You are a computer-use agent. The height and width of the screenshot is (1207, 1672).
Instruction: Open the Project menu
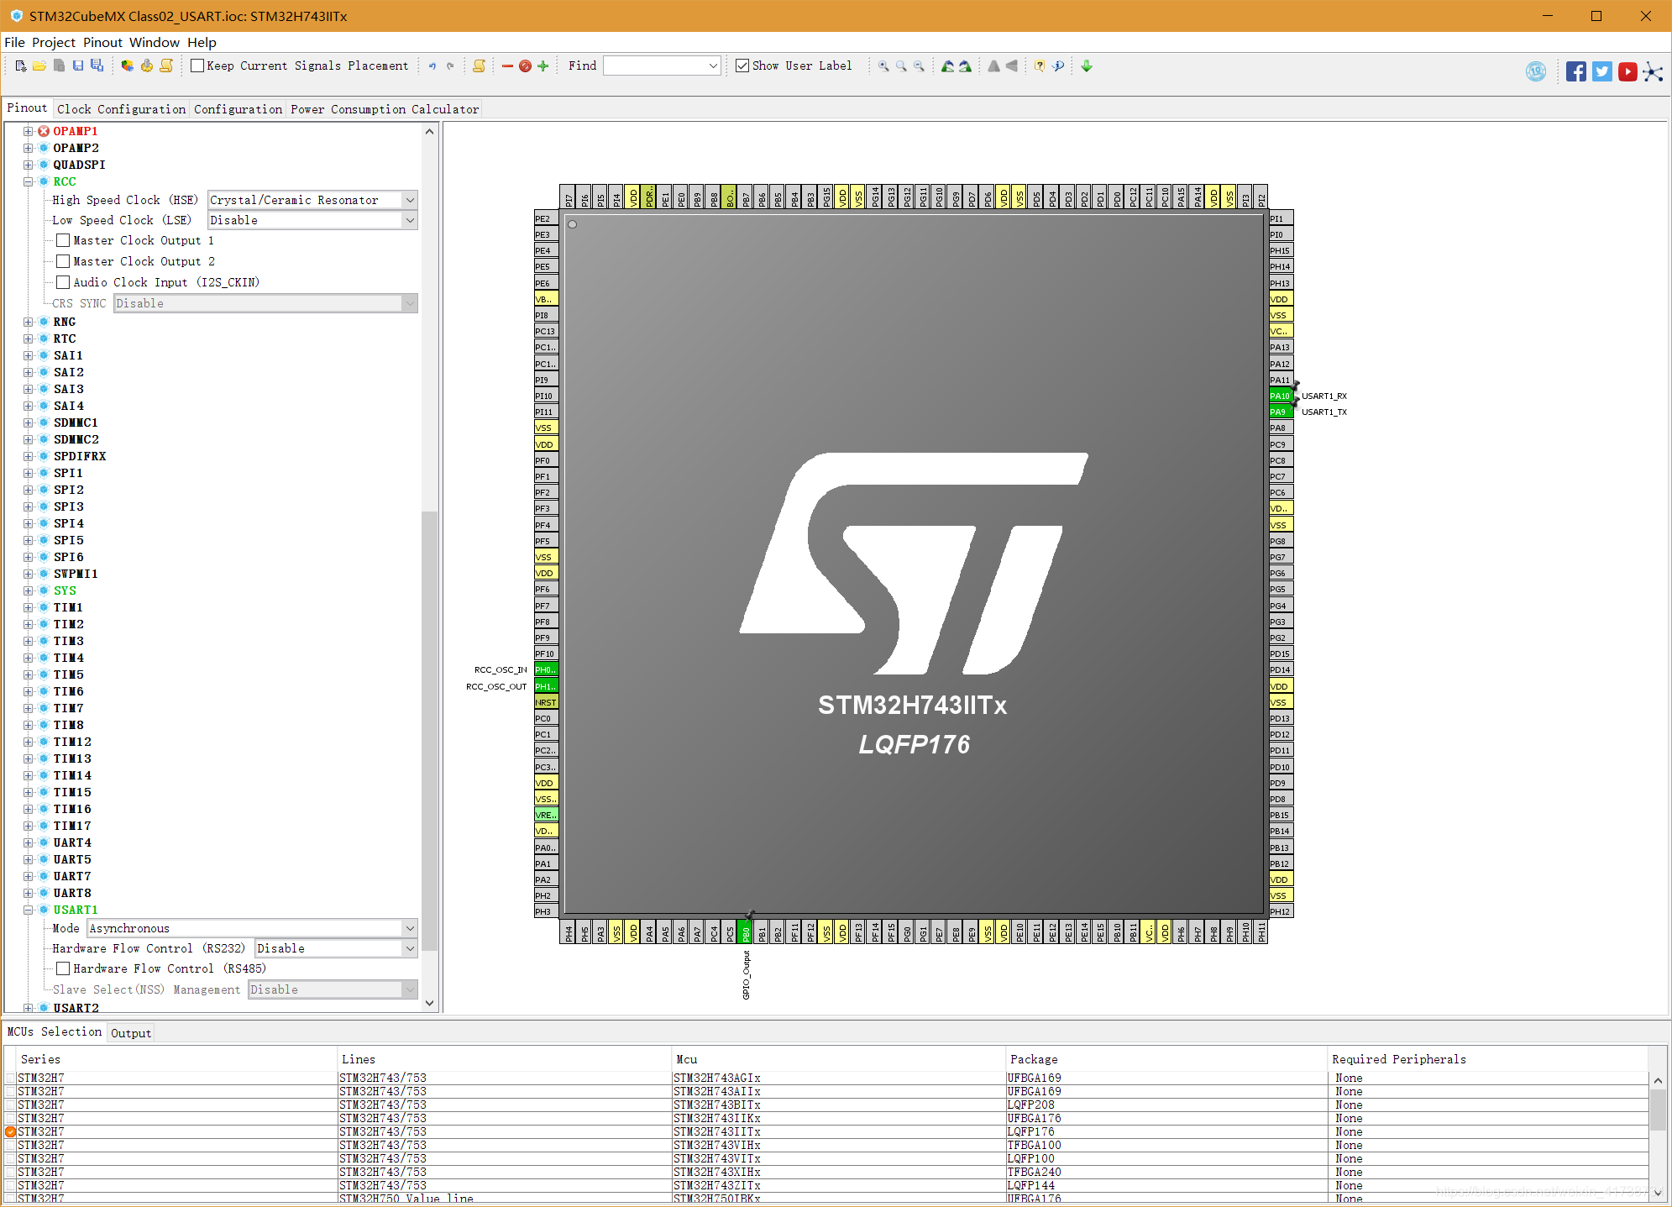pyautogui.click(x=54, y=42)
